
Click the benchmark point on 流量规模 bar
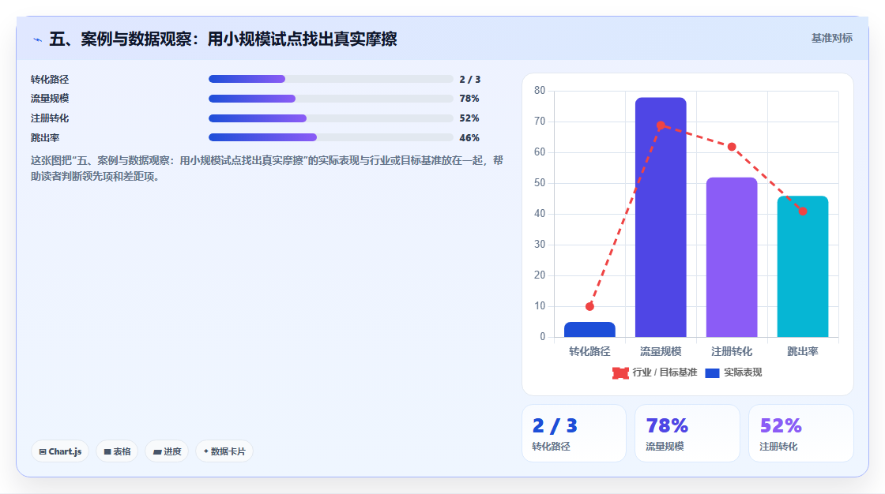pos(661,125)
